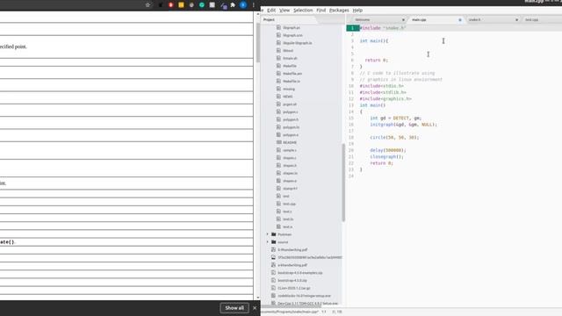Switch to the Welcome tab
Image resolution: width=562 pixels, height=316 pixels.
363,19
